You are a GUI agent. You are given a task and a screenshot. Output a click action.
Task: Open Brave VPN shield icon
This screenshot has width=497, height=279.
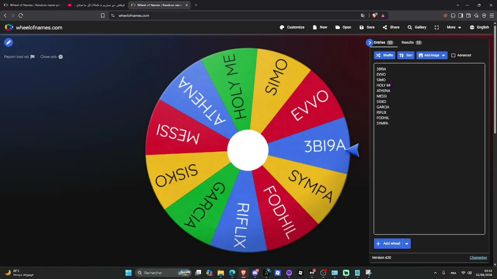tap(484, 15)
